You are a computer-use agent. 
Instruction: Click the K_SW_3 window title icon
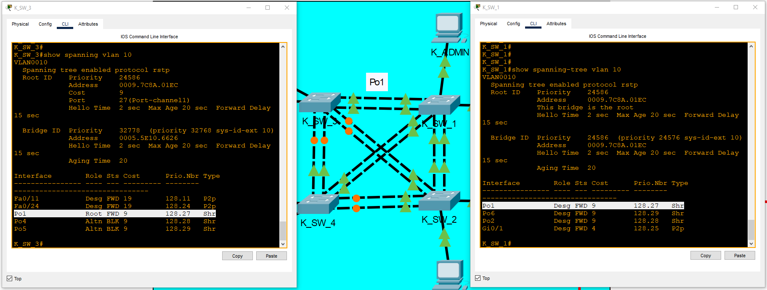point(9,8)
